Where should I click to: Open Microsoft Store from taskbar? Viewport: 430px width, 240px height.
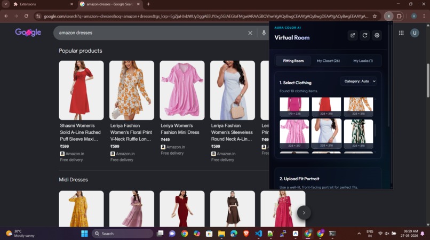coord(209,234)
